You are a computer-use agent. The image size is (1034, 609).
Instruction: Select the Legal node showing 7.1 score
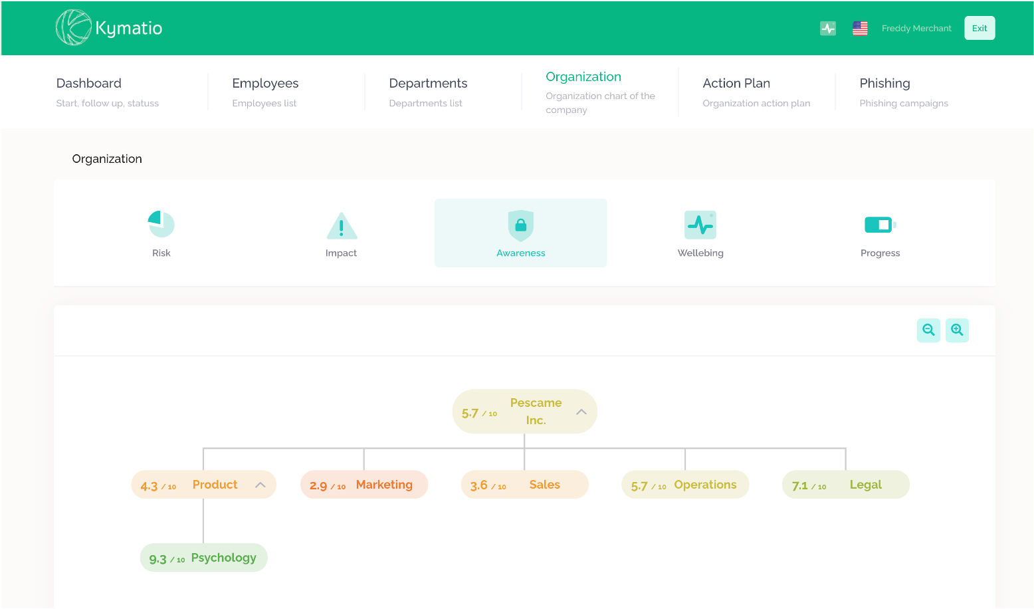(845, 484)
